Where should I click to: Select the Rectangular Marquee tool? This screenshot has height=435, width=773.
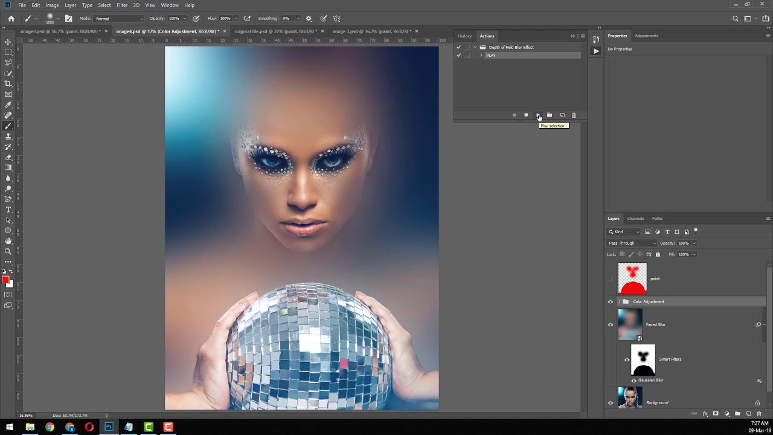pos(8,53)
